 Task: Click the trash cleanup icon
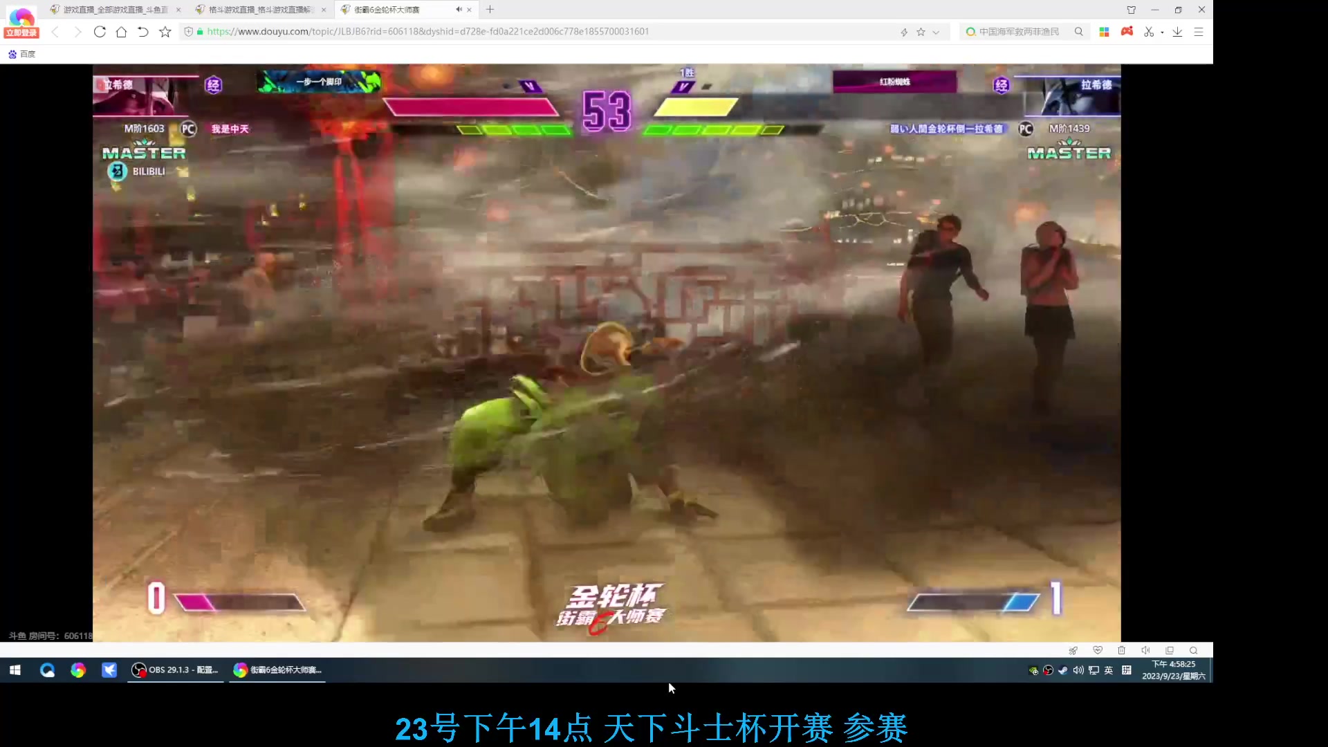coord(1122,650)
